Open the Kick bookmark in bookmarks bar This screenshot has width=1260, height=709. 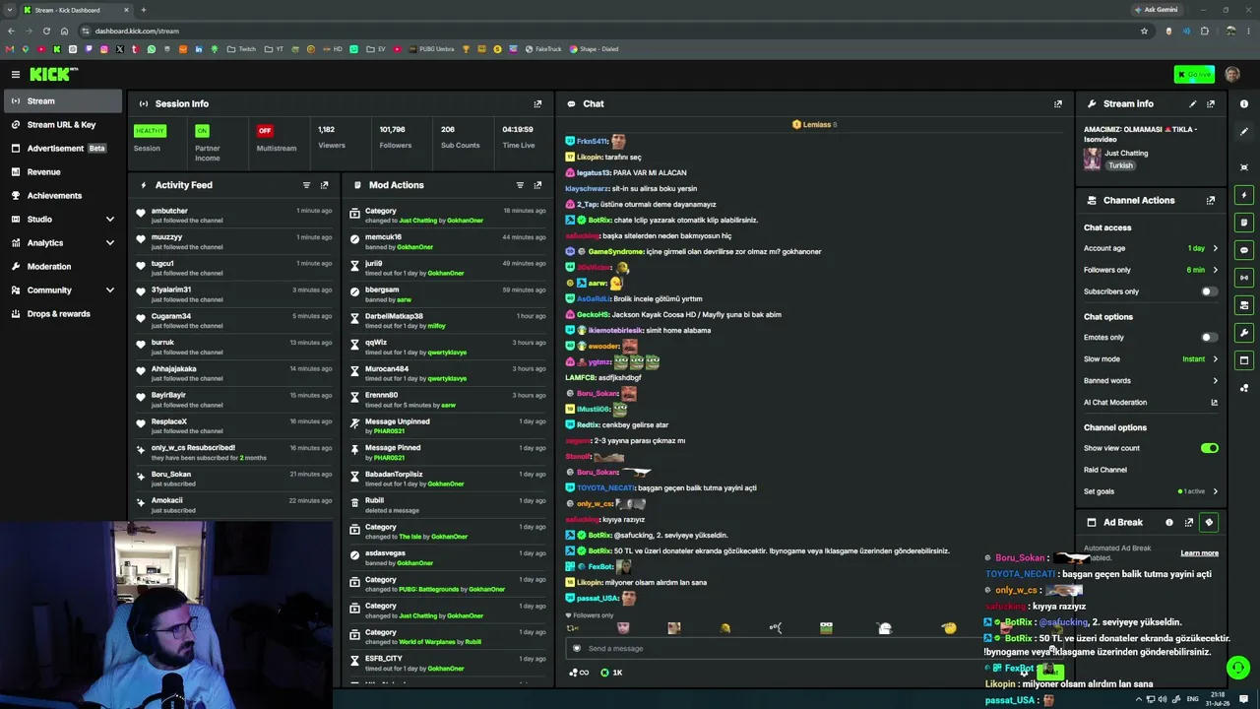click(57, 49)
